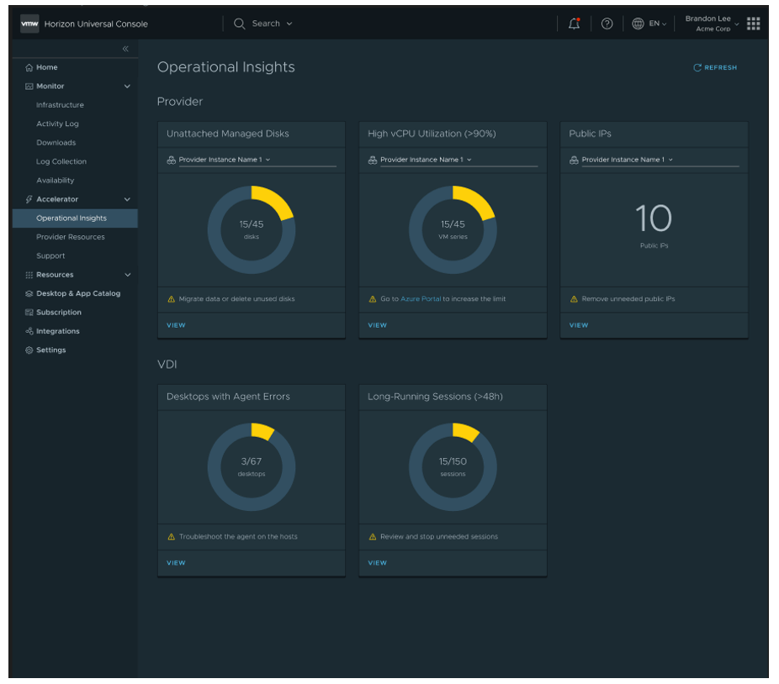Open the Search dropdown in header

pyautogui.click(x=264, y=24)
